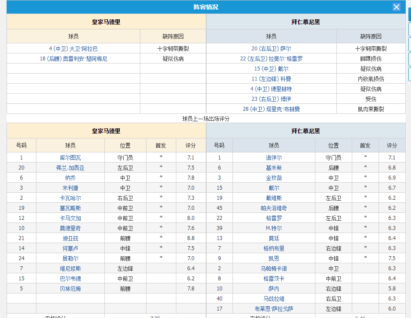The height and width of the screenshot is (318, 411).
Task: Click player link 贝林厄姆
Action: click(x=70, y=289)
